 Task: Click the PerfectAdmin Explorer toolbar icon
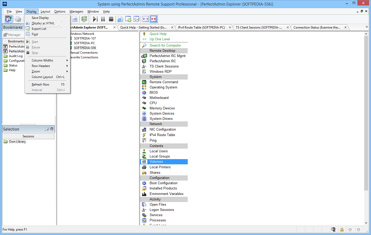point(9,19)
